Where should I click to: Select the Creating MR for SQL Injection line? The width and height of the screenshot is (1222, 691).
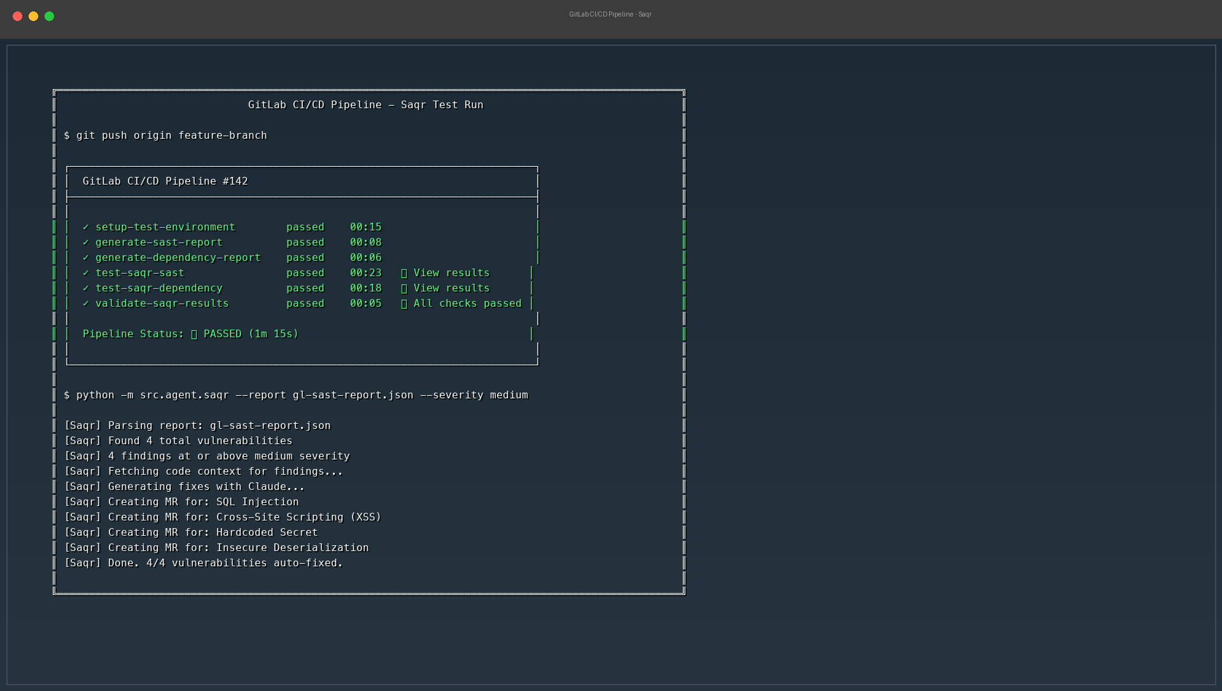pos(181,502)
